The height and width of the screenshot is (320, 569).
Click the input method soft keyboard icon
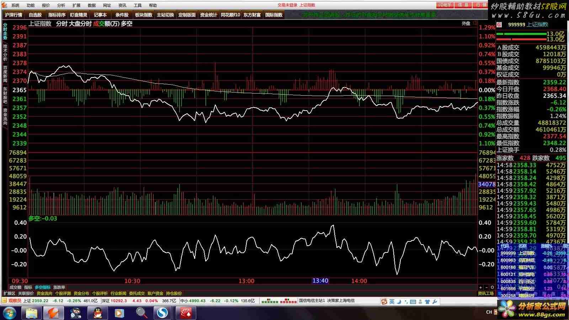pos(413,302)
